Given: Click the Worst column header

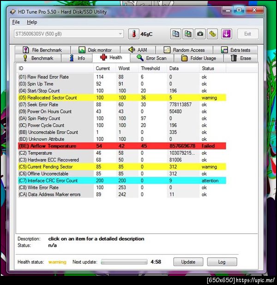Looking at the screenshot, I should [x=127, y=68].
